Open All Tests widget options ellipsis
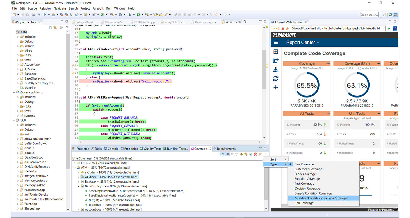 point(328,114)
